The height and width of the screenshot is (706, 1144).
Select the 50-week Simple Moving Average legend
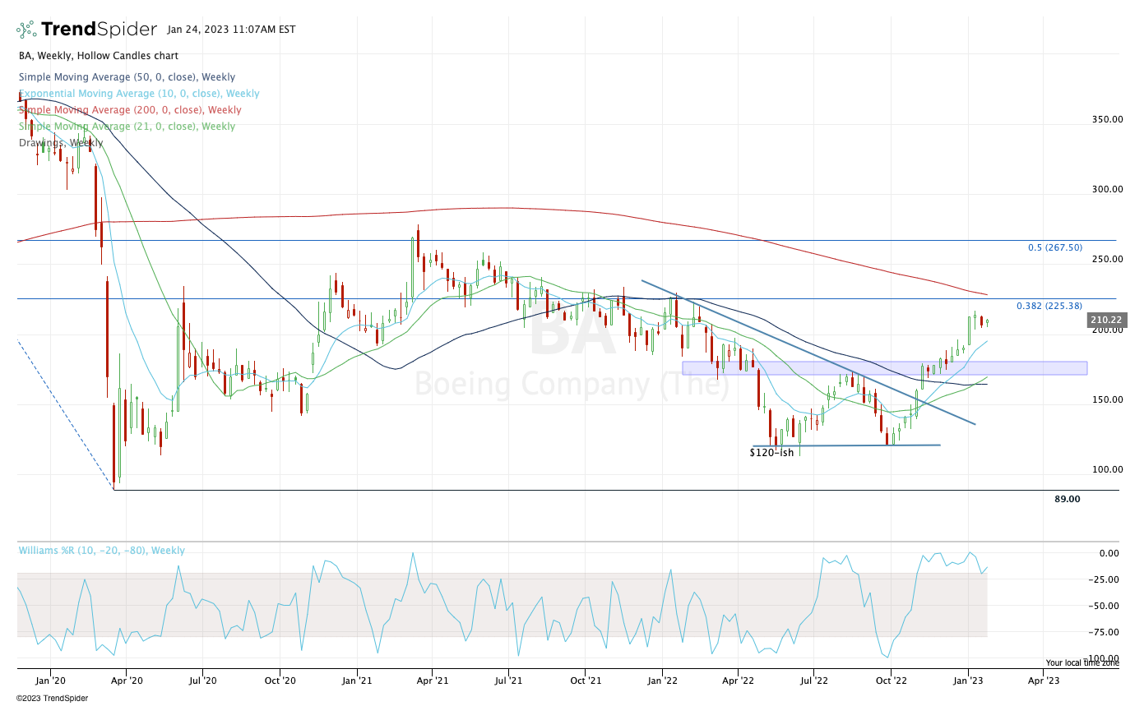click(x=127, y=77)
